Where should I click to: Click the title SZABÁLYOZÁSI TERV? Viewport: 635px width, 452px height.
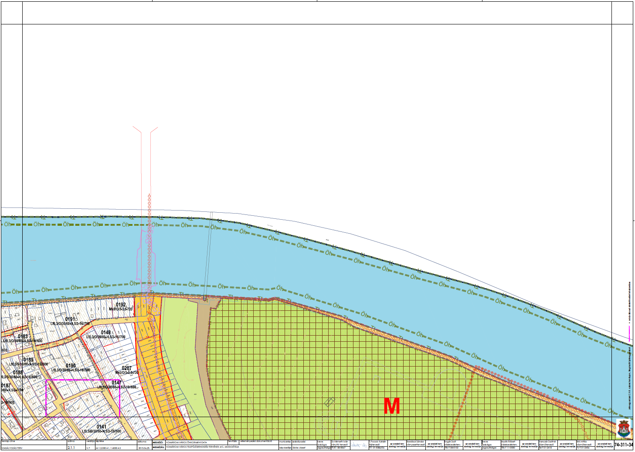[11, 448]
